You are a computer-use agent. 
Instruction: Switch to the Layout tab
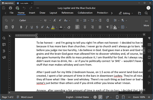click(x=53, y=13)
